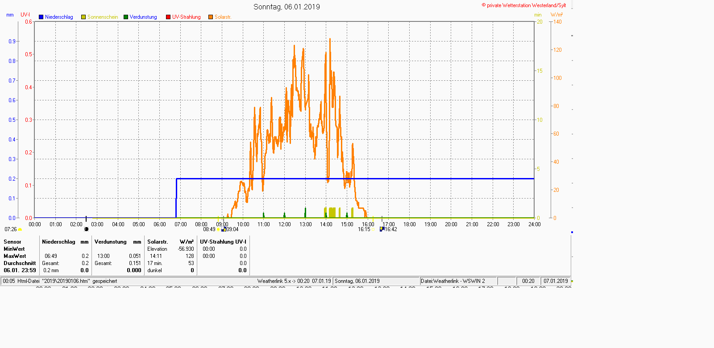Click the blue icon before 16:42

(x=382, y=229)
